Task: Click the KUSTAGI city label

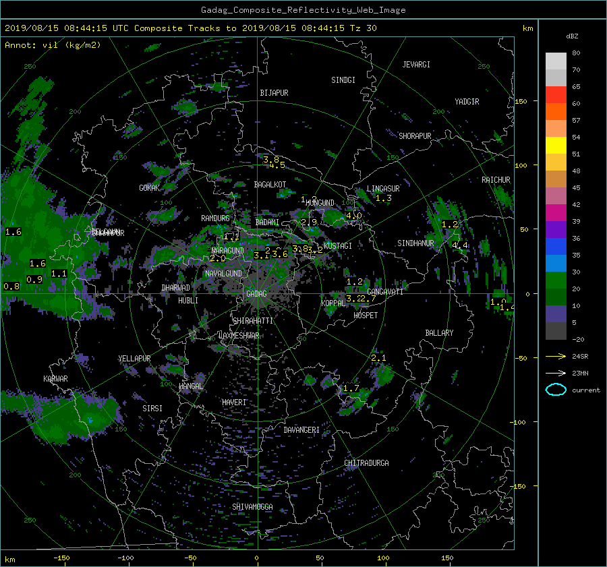Action: click(338, 246)
